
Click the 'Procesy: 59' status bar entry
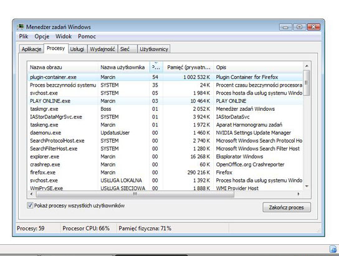(31, 229)
